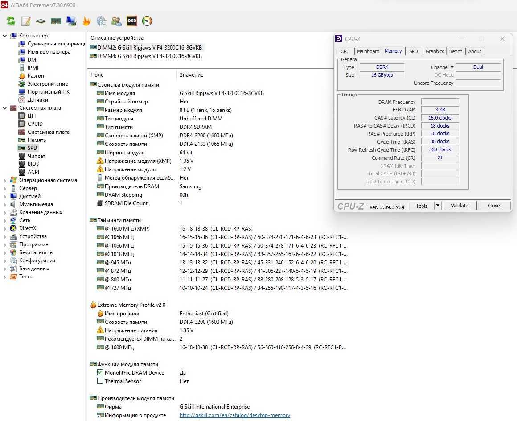Click the Поле column header
The image size is (517, 421).
click(x=97, y=75)
